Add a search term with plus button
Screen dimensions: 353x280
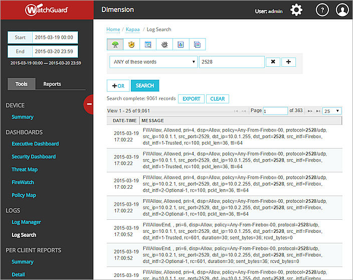(x=289, y=62)
